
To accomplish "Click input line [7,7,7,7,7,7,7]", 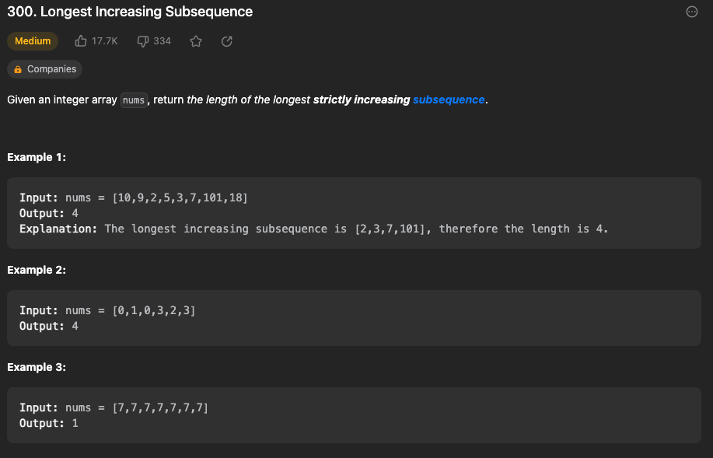I will (114, 408).
